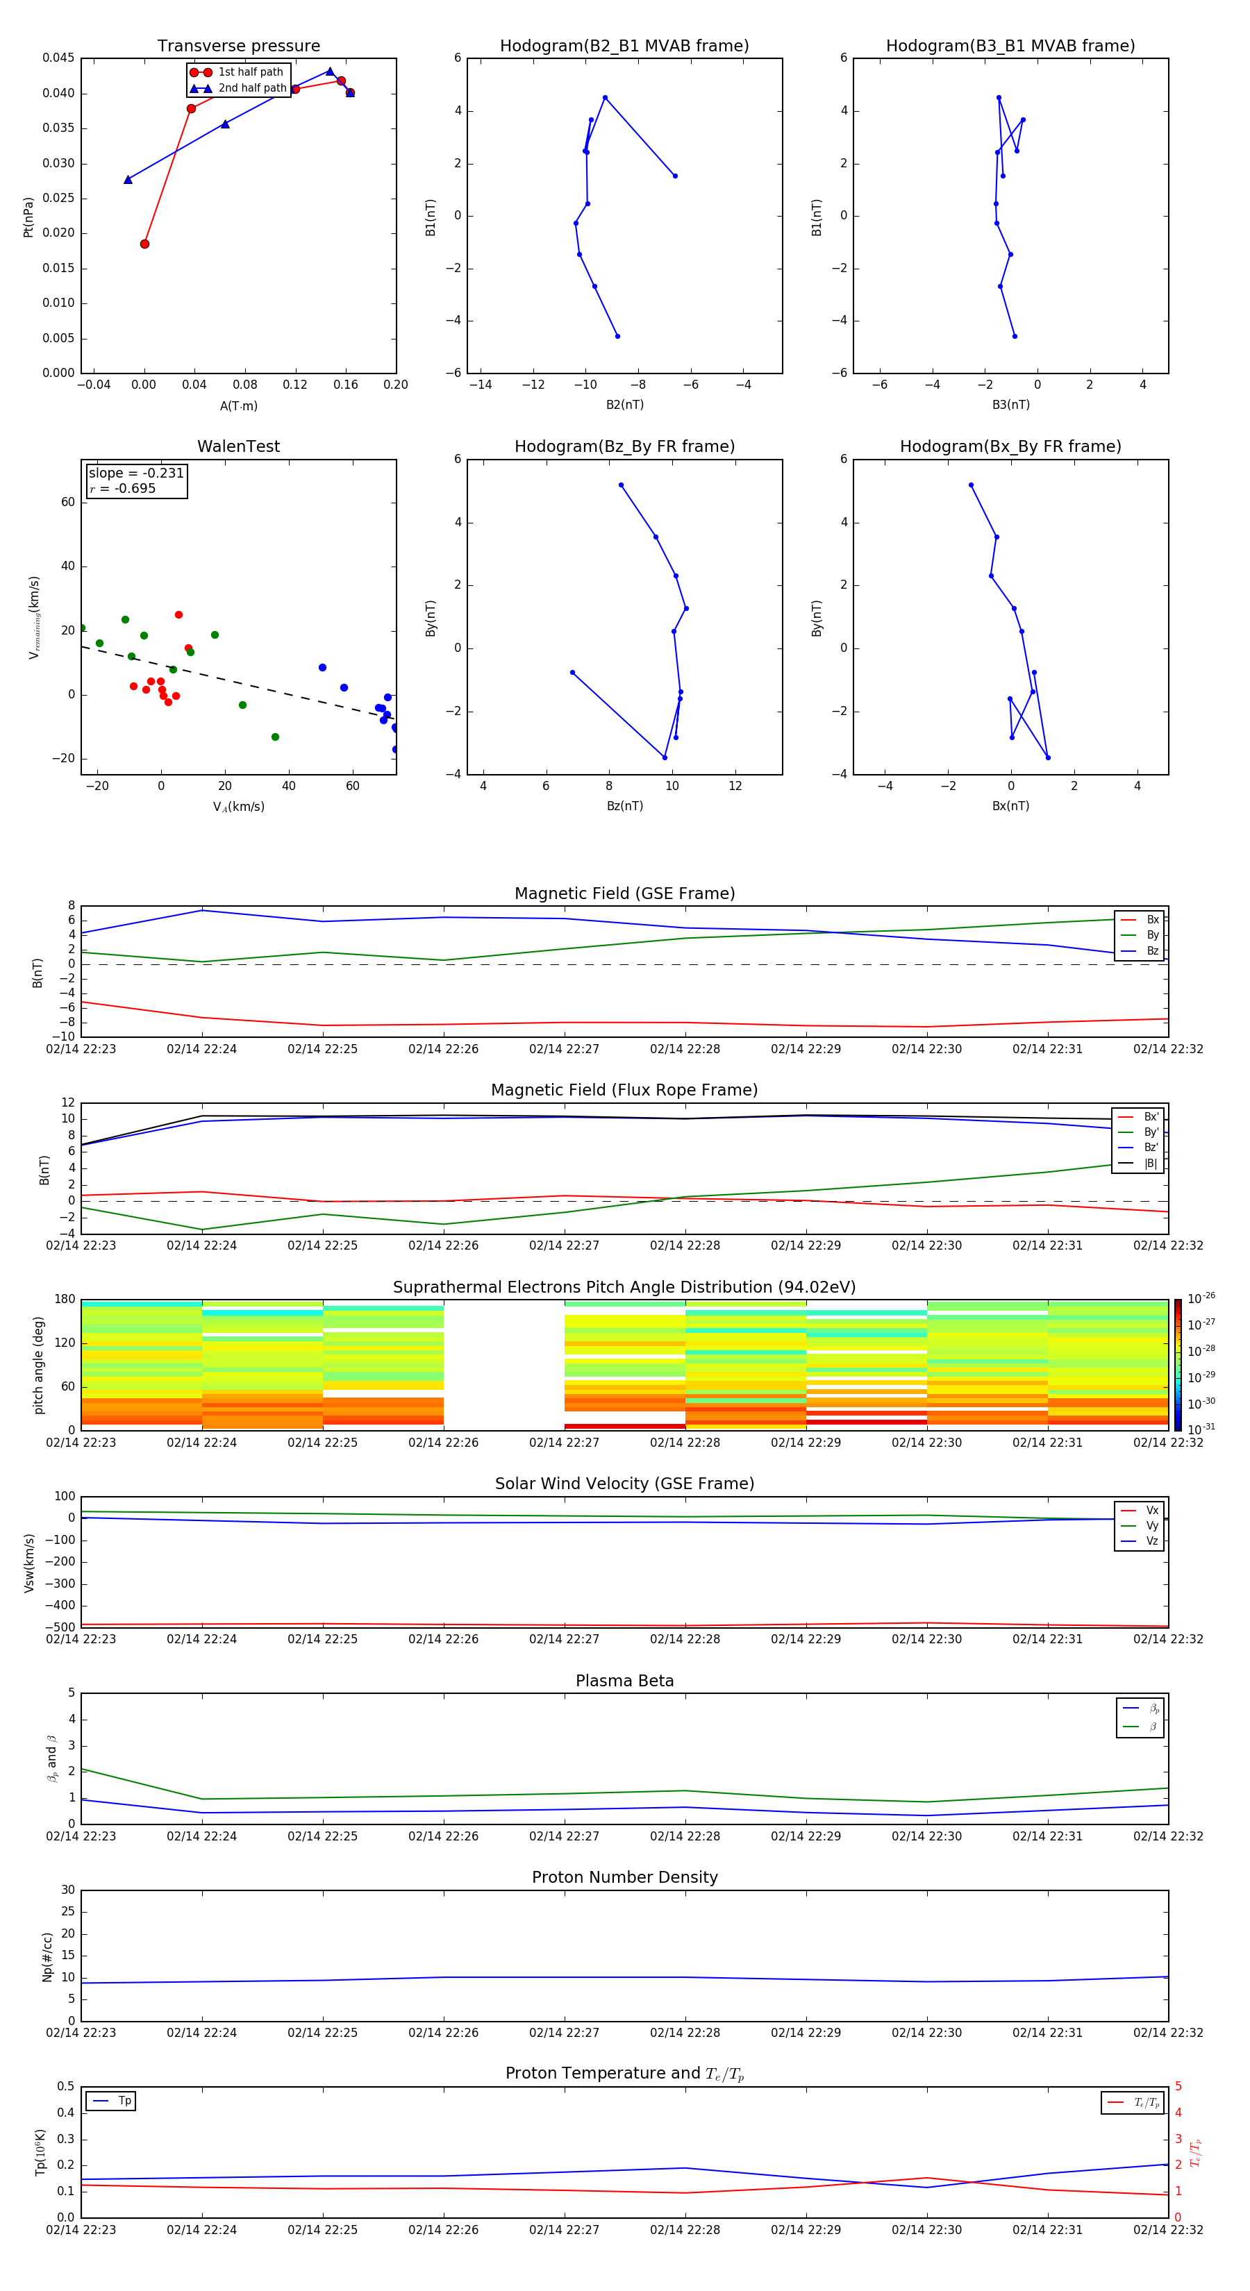The width and height of the screenshot is (1250, 2291).
Task: Click the 'Proton Temperature and Te/Tp' title
Action: tap(624, 2075)
